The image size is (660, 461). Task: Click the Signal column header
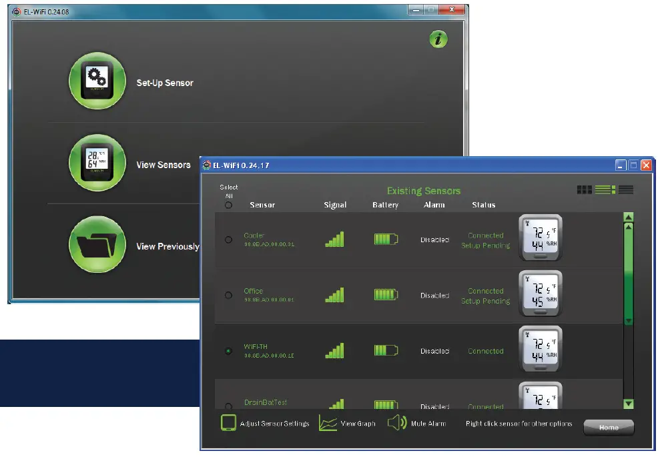(x=335, y=205)
